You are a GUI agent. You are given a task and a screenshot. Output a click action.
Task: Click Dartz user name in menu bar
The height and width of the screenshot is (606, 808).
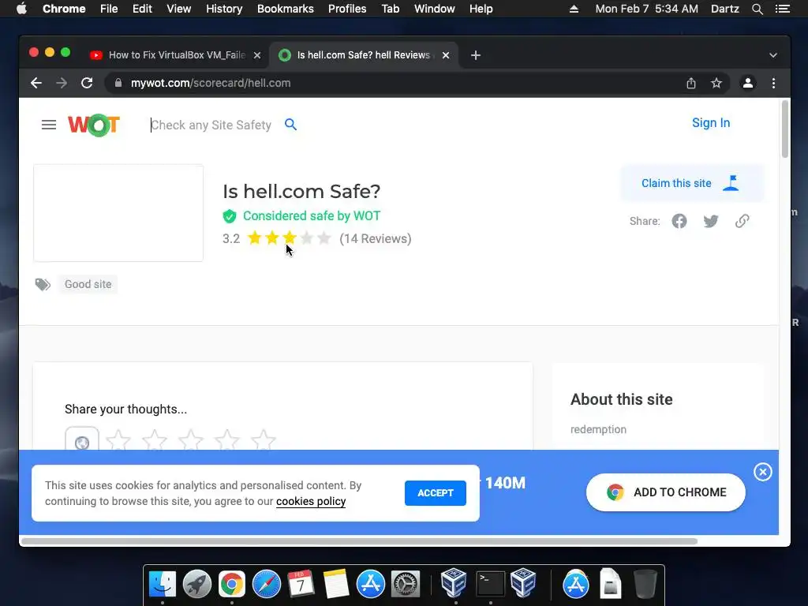pyautogui.click(x=725, y=9)
